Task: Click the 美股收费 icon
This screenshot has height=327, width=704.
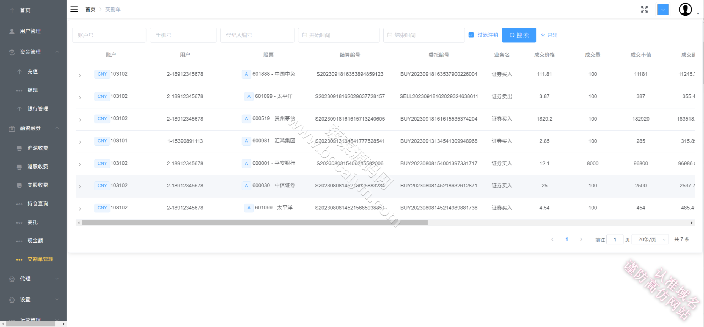Action: coord(19,185)
